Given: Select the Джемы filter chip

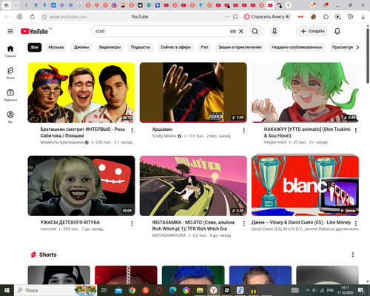Looking at the screenshot, I should click(81, 47).
